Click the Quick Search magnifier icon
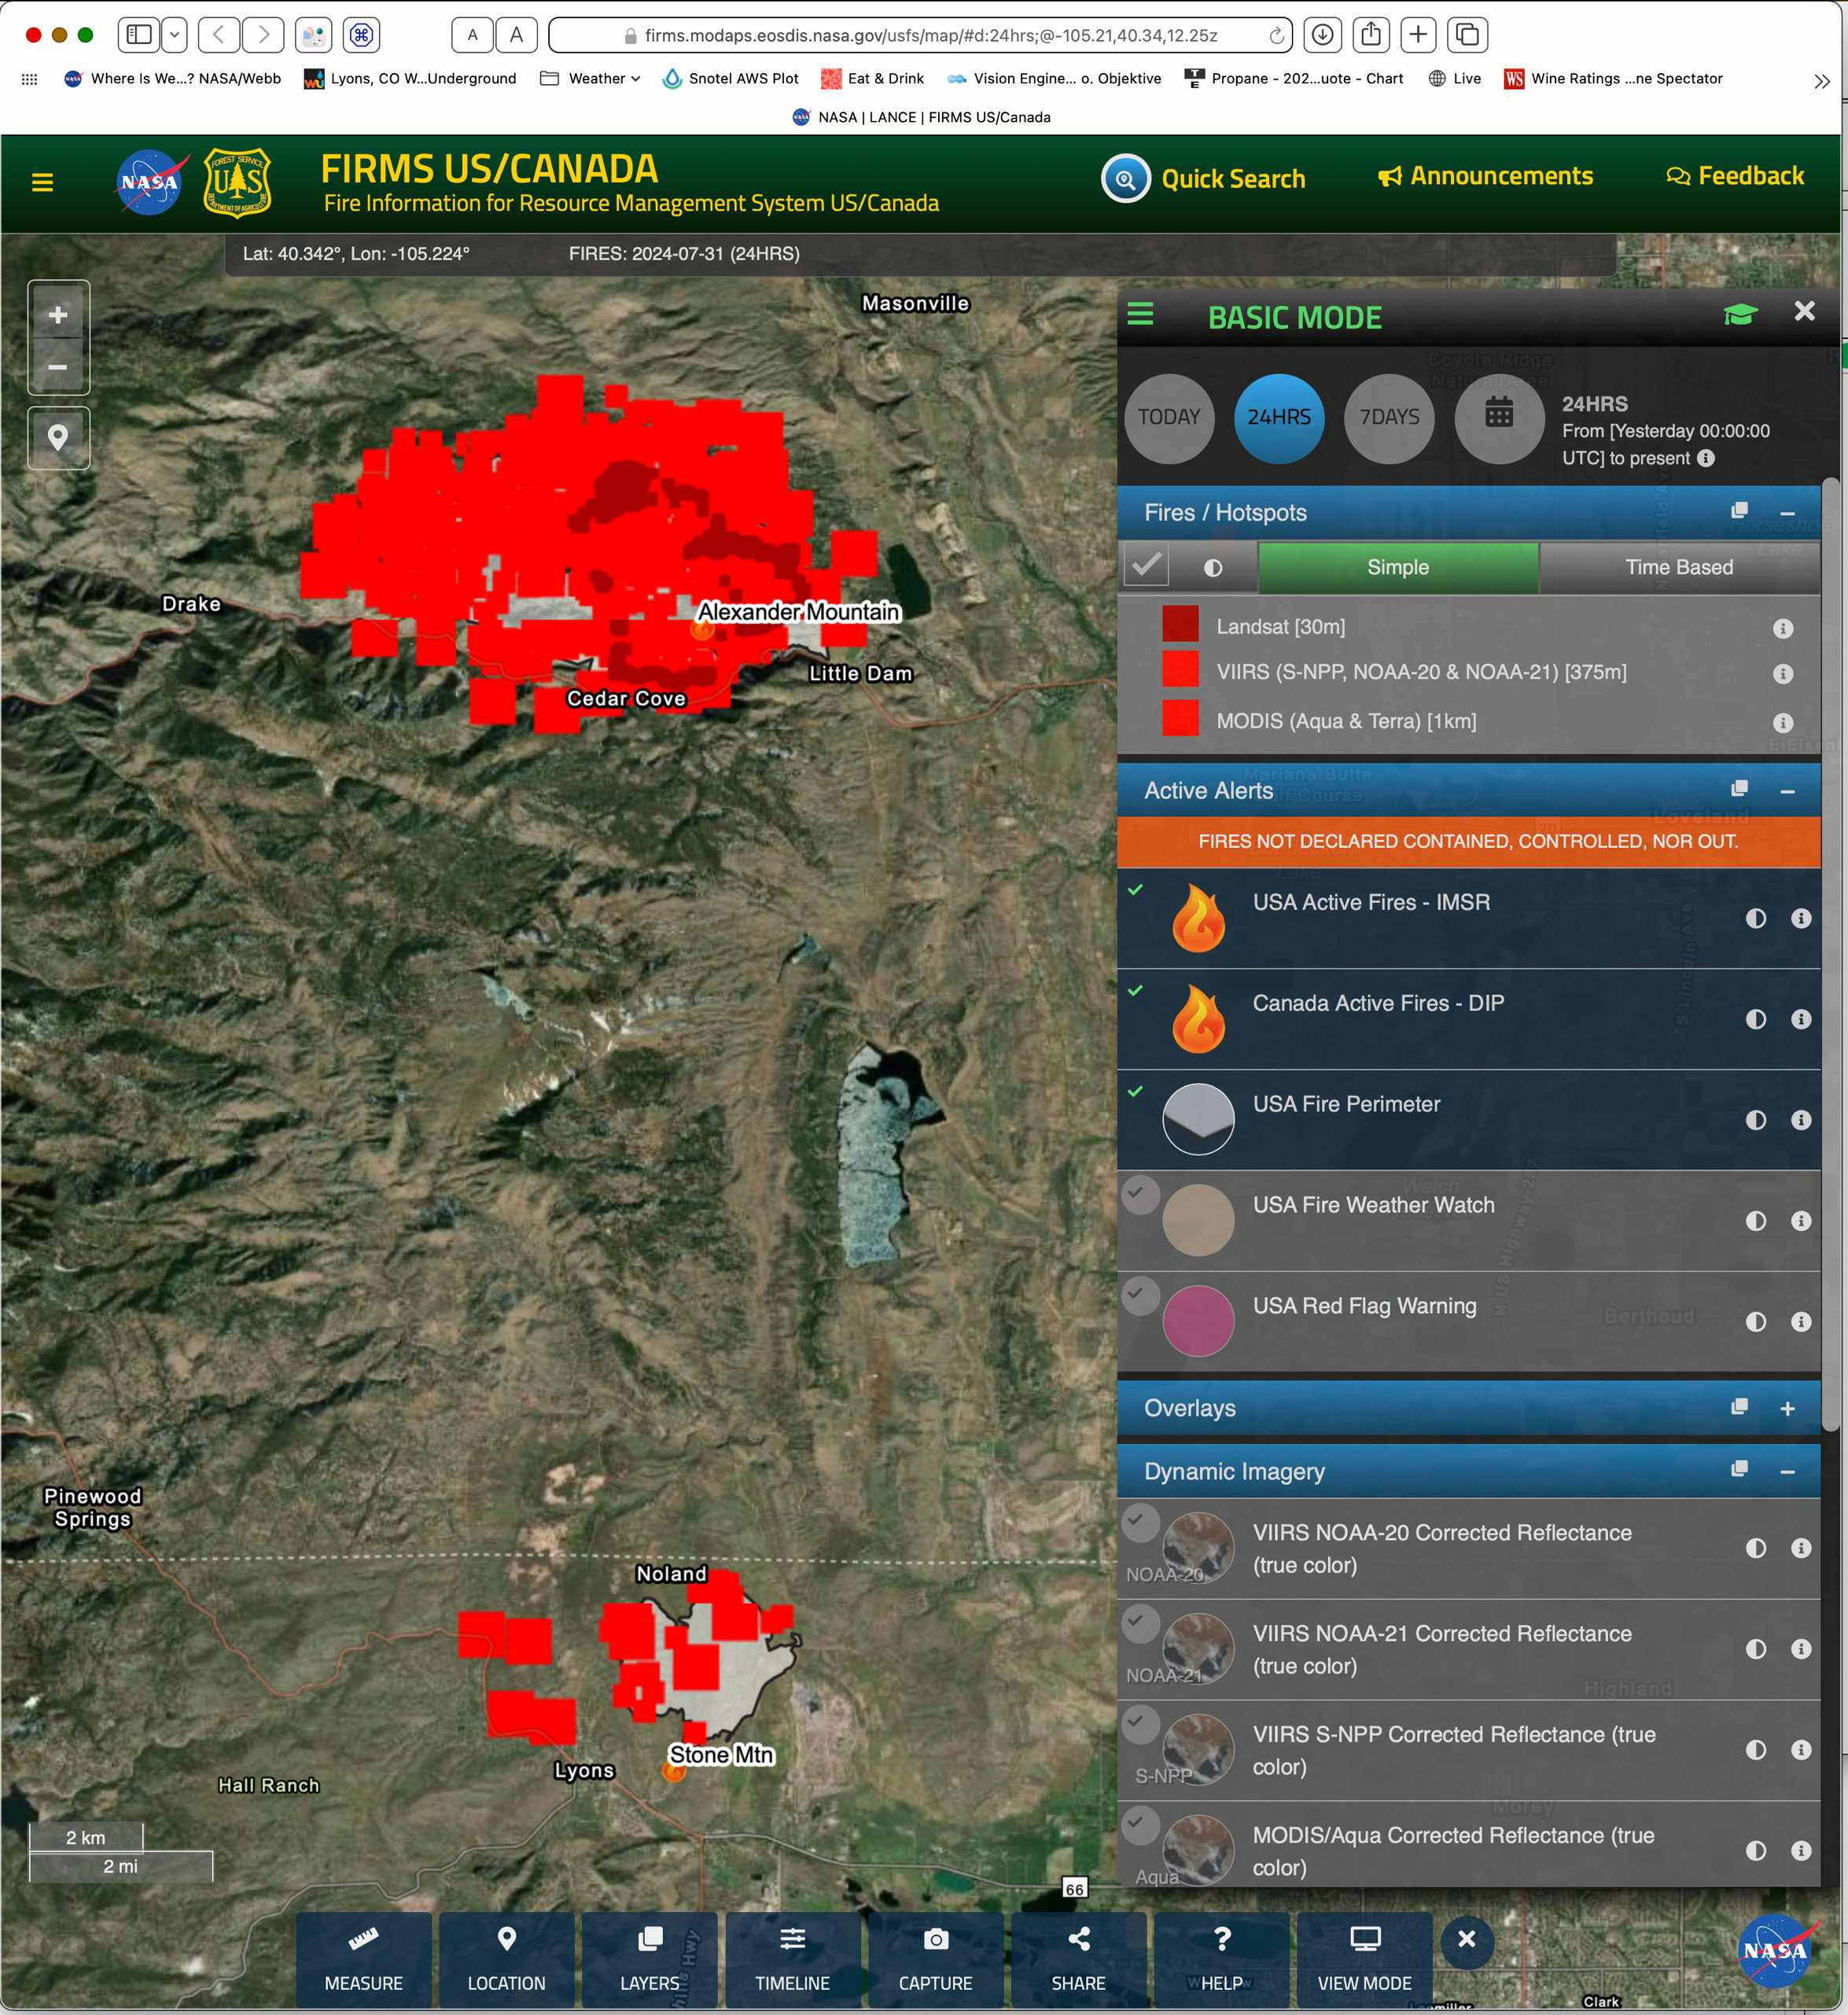The width and height of the screenshot is (1848, 2015). click(1126, 179)
